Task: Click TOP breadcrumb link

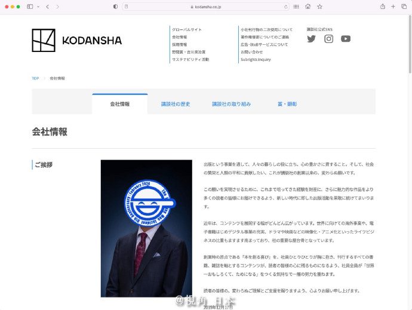Action: (35, 78)
